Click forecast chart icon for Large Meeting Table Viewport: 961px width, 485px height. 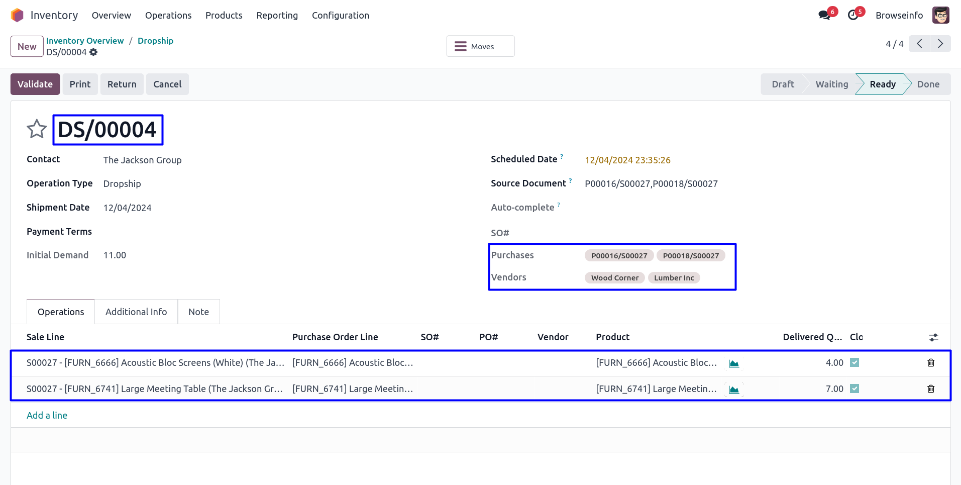click(x=734, y=390)
